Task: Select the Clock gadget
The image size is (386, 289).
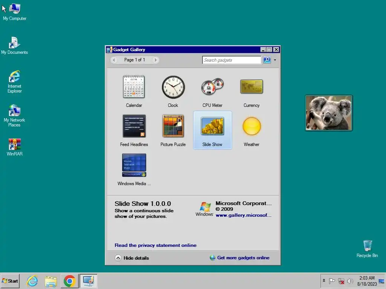Action: [173, 91]
